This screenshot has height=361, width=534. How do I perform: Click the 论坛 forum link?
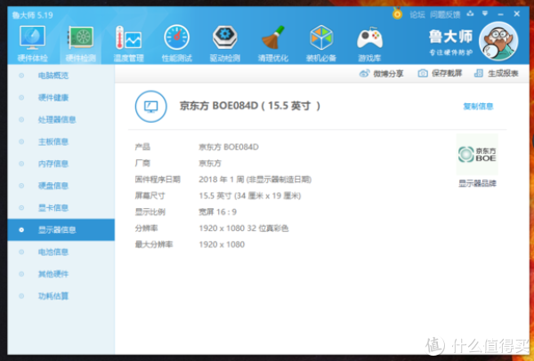tap(417, 14)
